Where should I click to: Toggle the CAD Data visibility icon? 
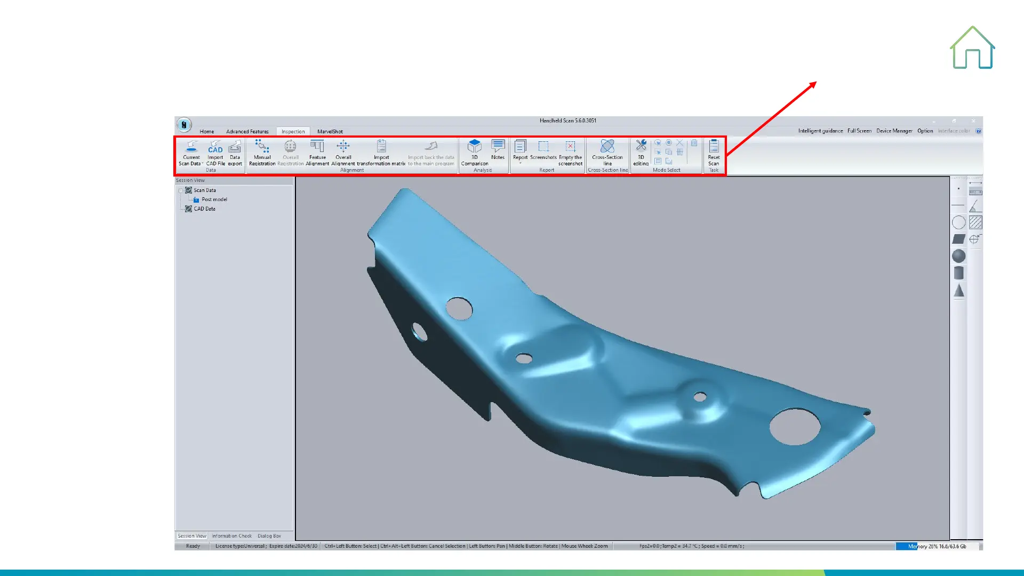[x=188, y=209]
